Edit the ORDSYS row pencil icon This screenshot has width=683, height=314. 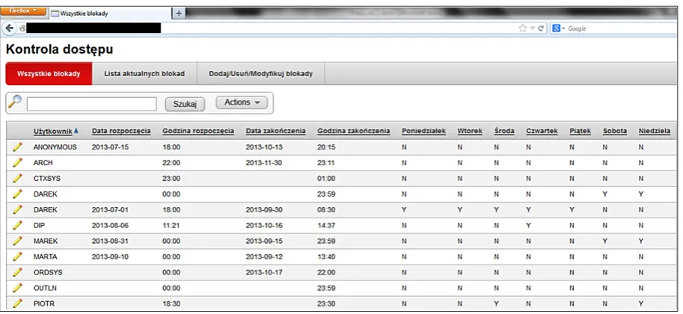point(17,273)
